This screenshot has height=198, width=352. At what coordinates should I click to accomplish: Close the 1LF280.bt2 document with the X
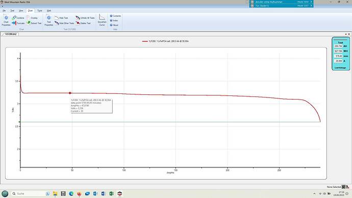[349, 34]
